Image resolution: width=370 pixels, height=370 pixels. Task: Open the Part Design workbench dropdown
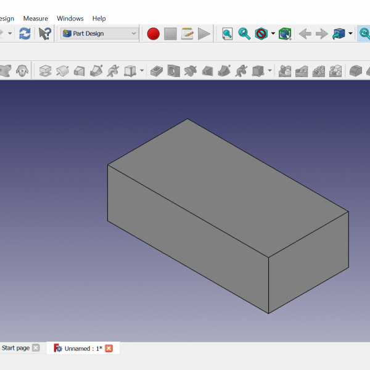point(99,34)
